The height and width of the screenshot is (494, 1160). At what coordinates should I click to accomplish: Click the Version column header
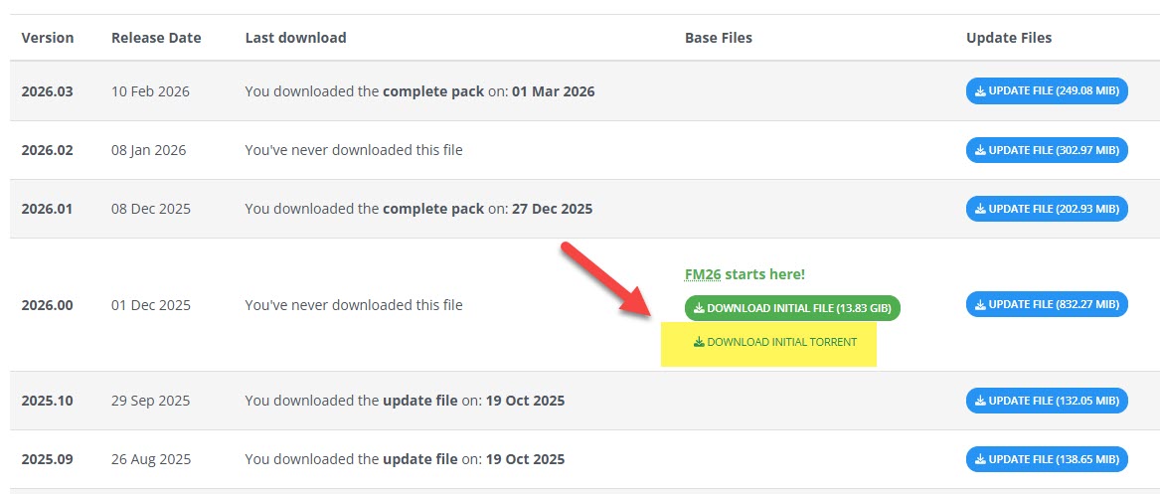click(48, 38)
